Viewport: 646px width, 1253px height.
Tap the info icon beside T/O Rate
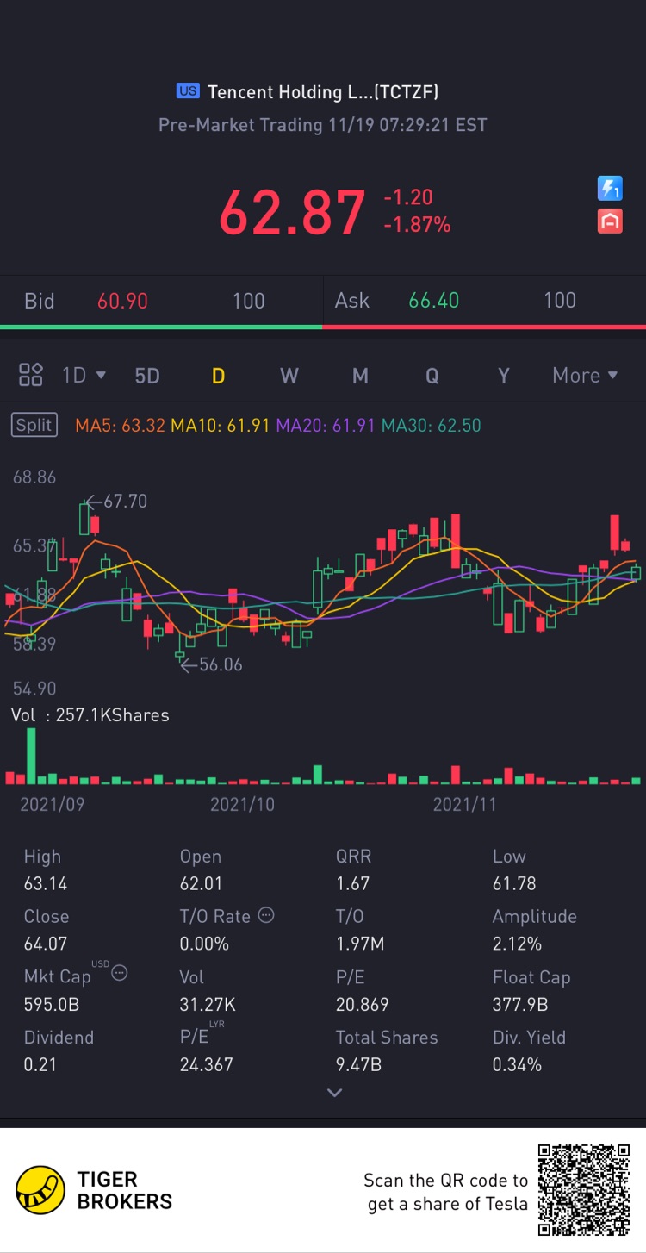(x=266, y=915)
